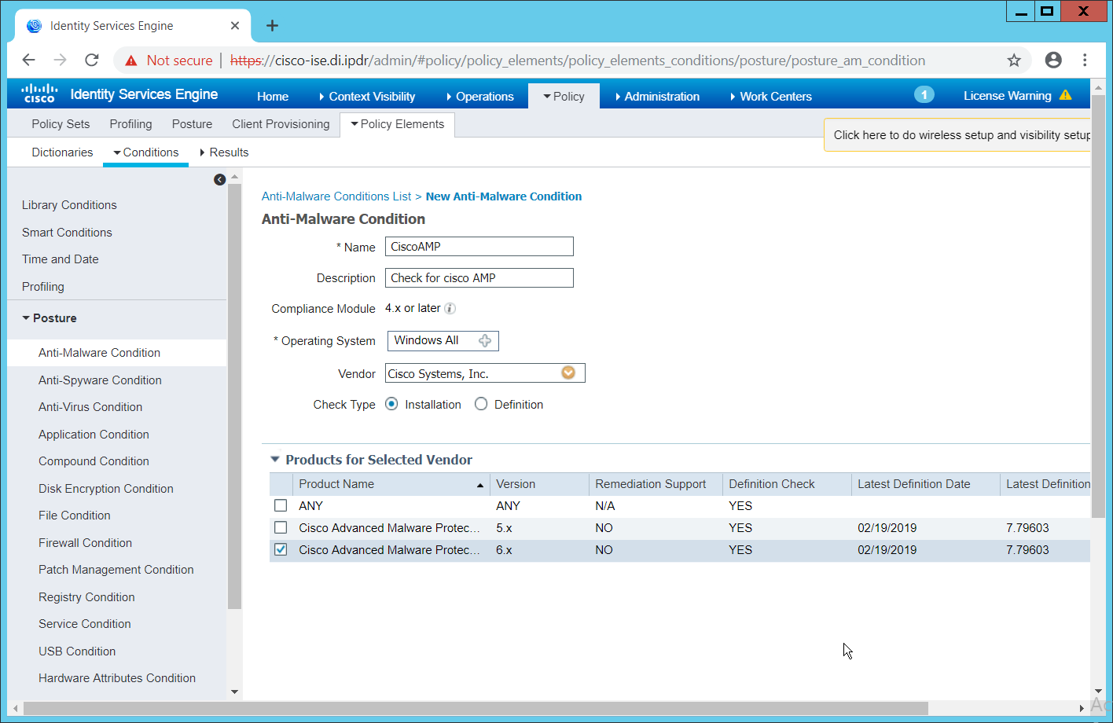Go back to Anti-Malware Conditions List
This screenshot has height=723, width=1113.
(336, 196)
